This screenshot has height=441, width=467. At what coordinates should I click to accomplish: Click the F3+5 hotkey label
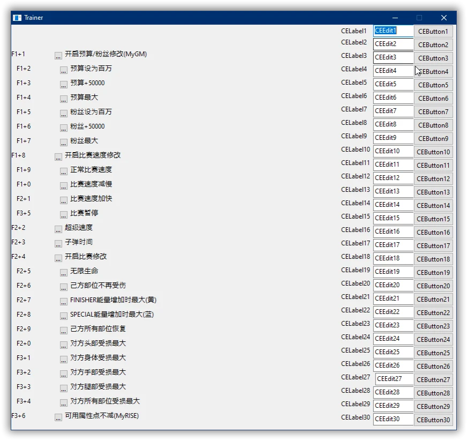click(24, 213)
